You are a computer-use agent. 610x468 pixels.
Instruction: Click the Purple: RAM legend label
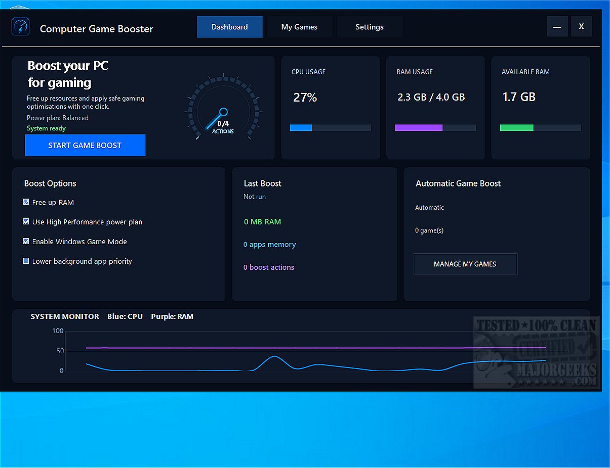tap(172, 316)
